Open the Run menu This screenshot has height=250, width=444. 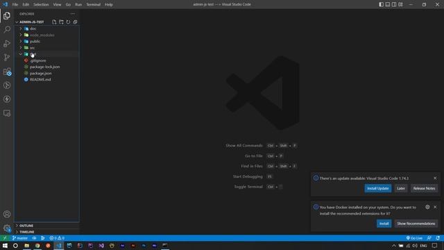coord(78,4)
